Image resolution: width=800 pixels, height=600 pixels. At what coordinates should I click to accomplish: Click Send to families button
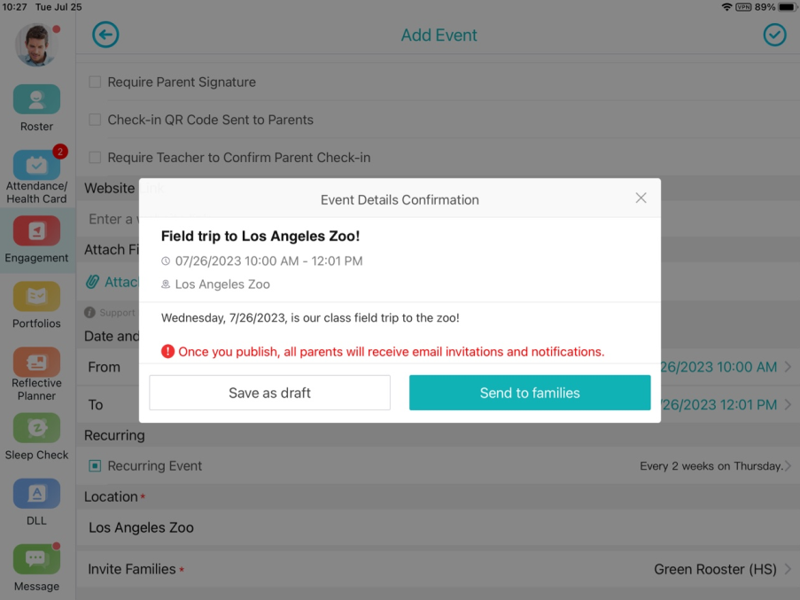click(x=530, y=393)
